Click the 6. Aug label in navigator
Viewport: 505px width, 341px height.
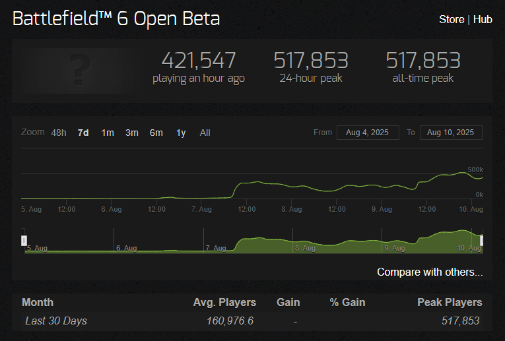coord(127,249)
